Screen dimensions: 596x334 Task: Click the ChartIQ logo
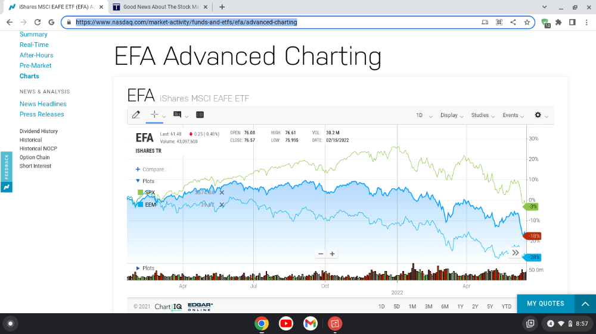[169, 306]
